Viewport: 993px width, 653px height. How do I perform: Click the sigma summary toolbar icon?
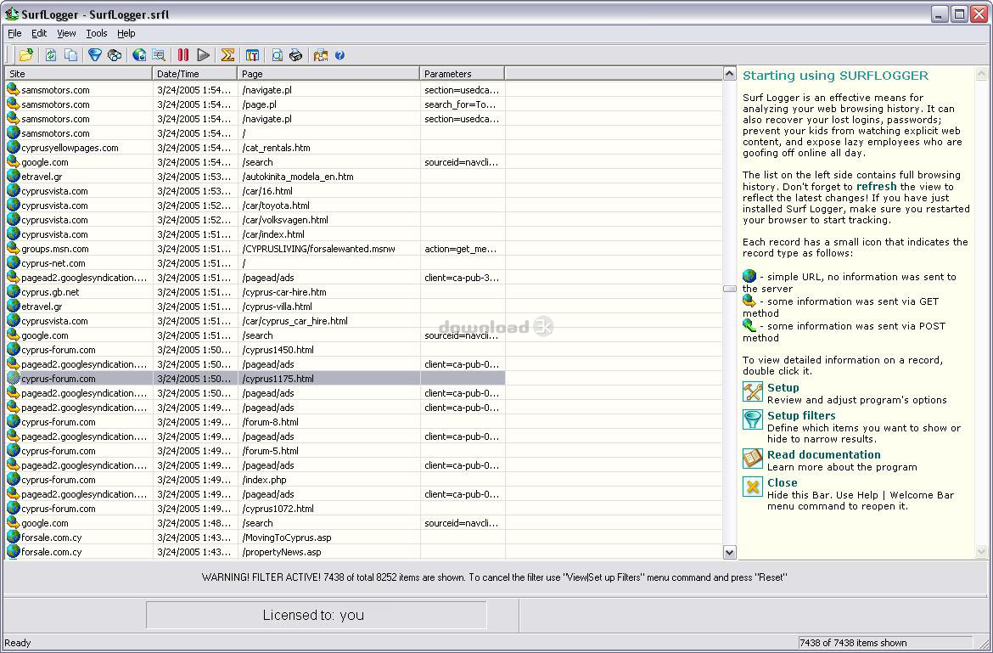[x=227, y=55]
